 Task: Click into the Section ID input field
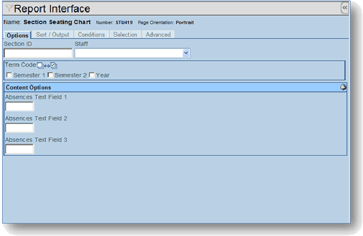click(38, 53)
